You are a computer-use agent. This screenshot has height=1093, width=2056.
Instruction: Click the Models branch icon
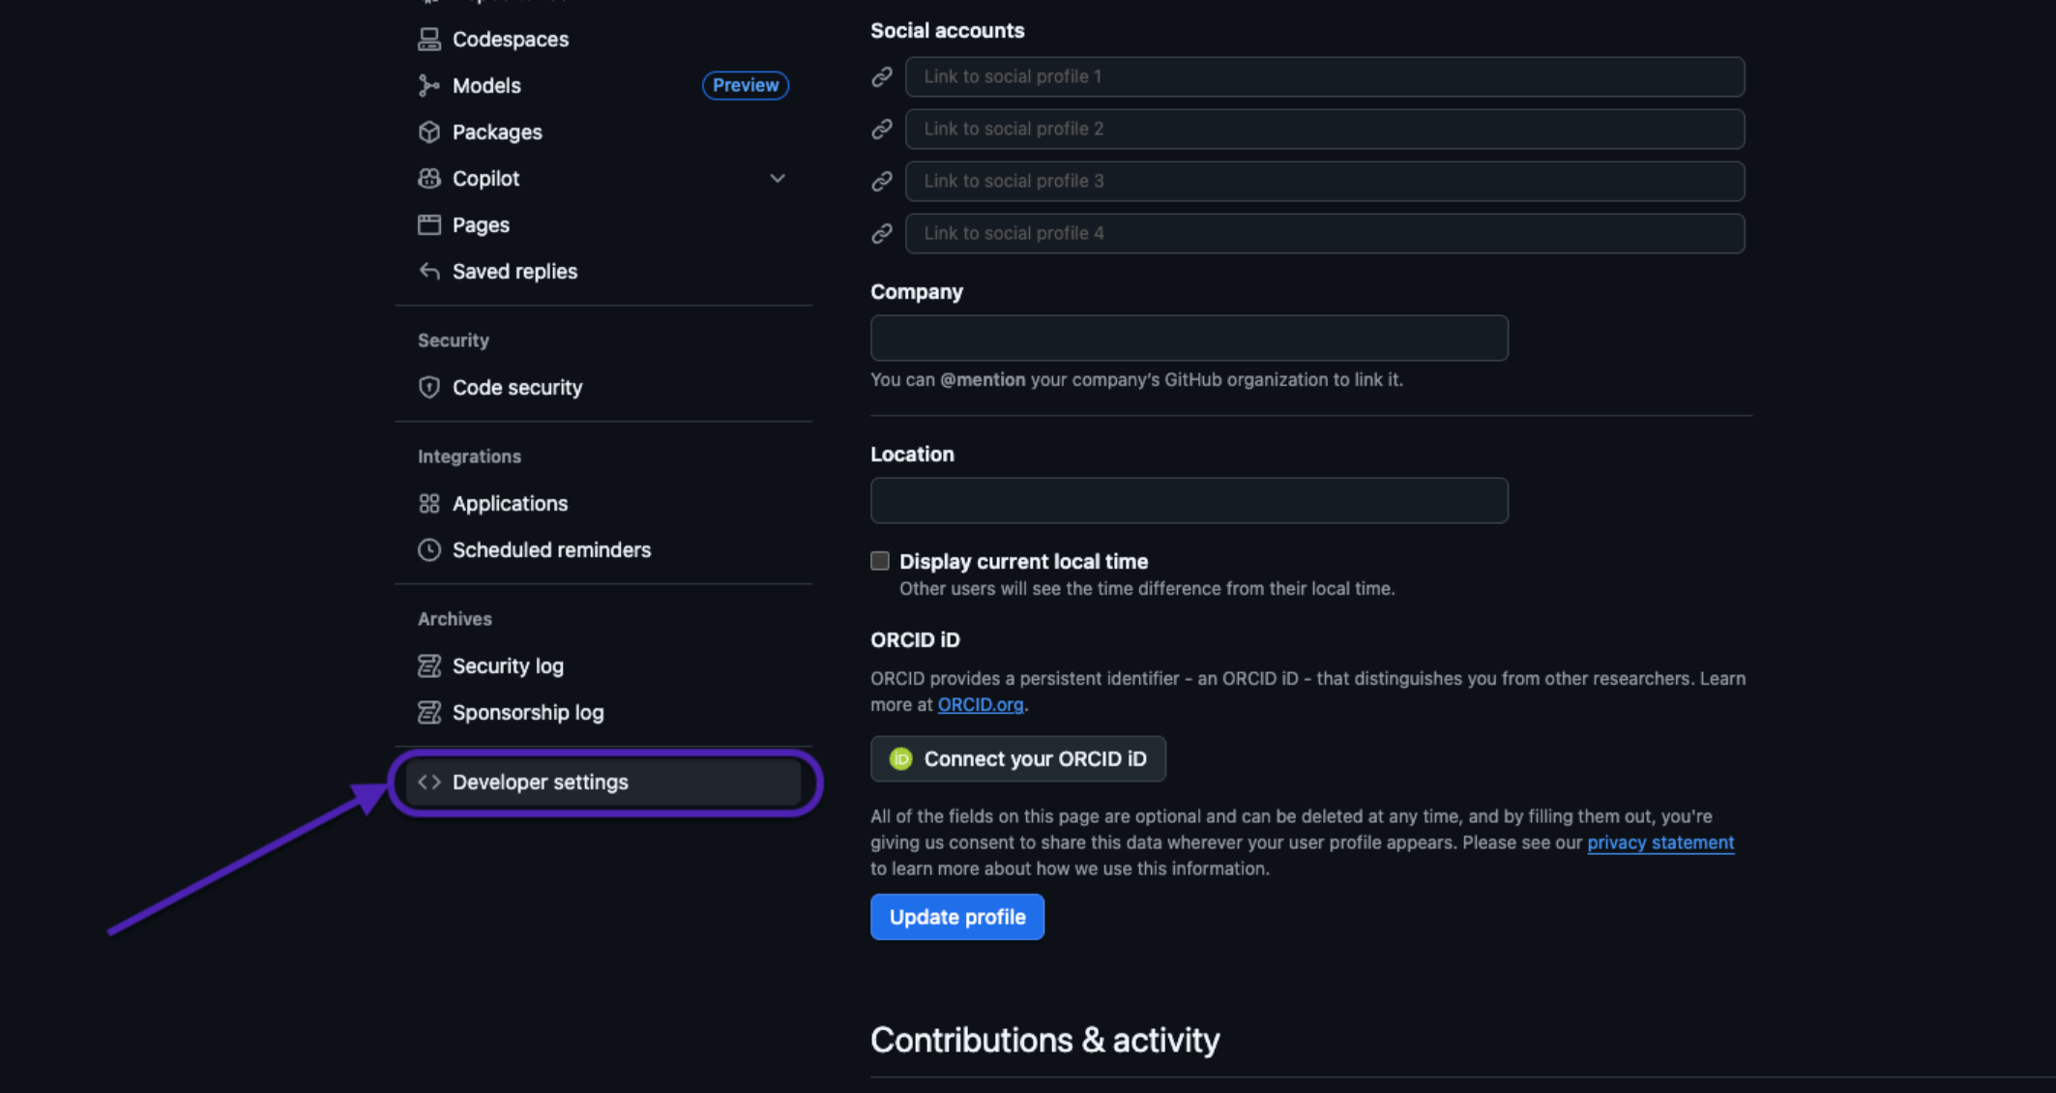pos(428,85)
